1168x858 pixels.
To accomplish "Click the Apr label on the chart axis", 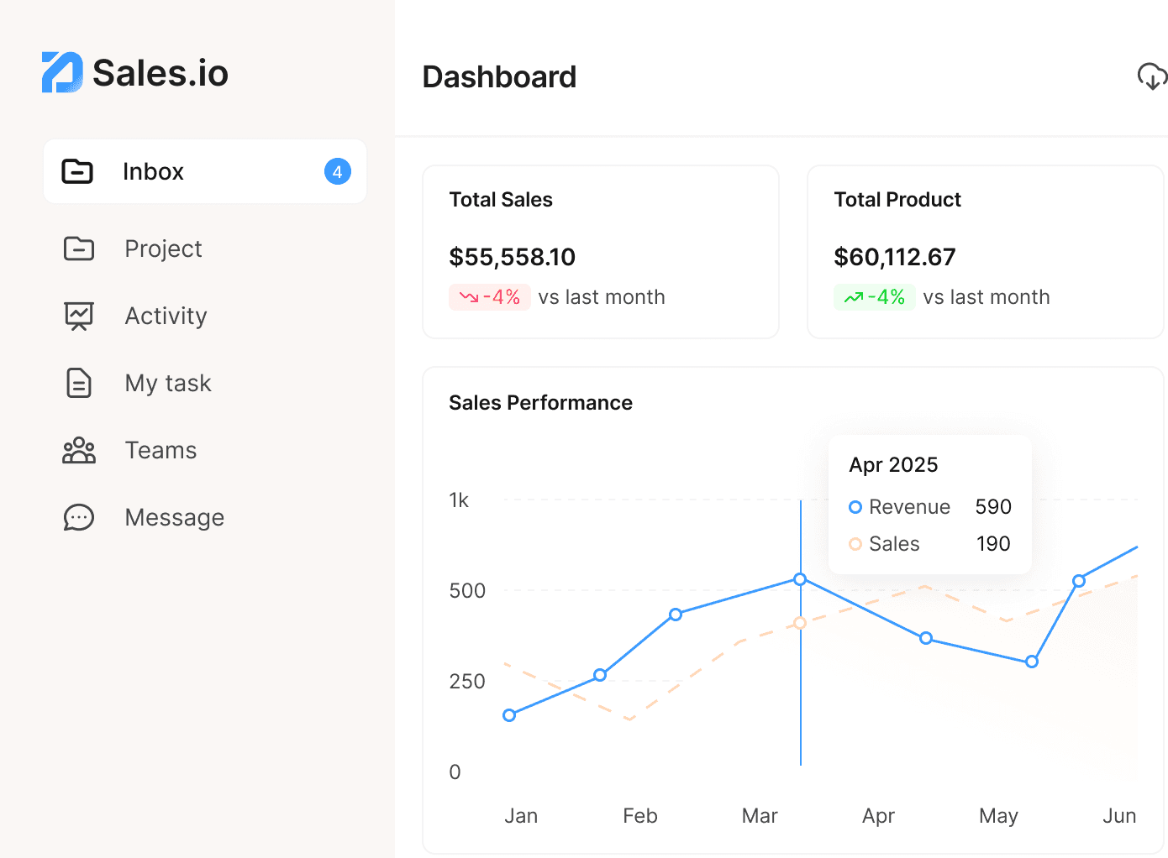I will click(878, 815).
